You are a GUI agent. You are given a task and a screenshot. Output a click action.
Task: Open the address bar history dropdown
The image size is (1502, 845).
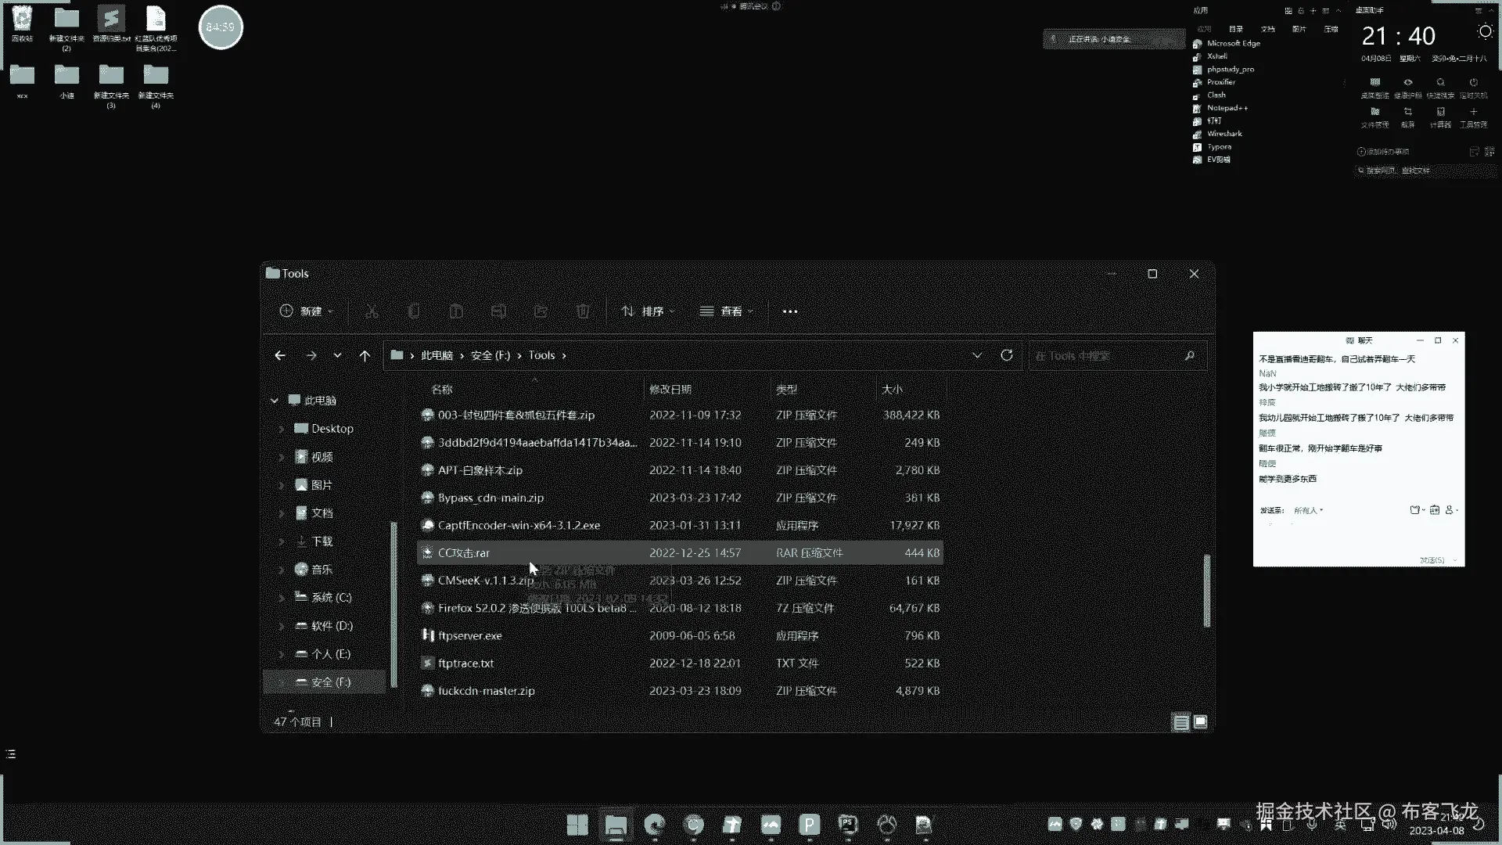point(977,355)
